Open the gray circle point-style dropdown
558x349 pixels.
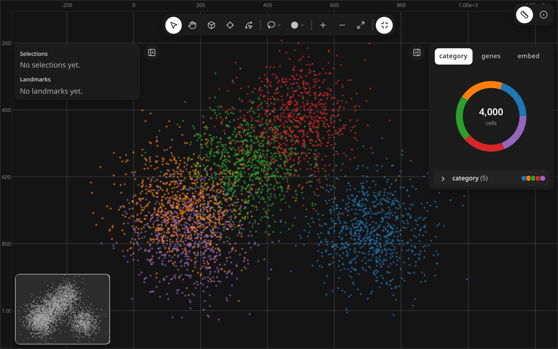297,25
